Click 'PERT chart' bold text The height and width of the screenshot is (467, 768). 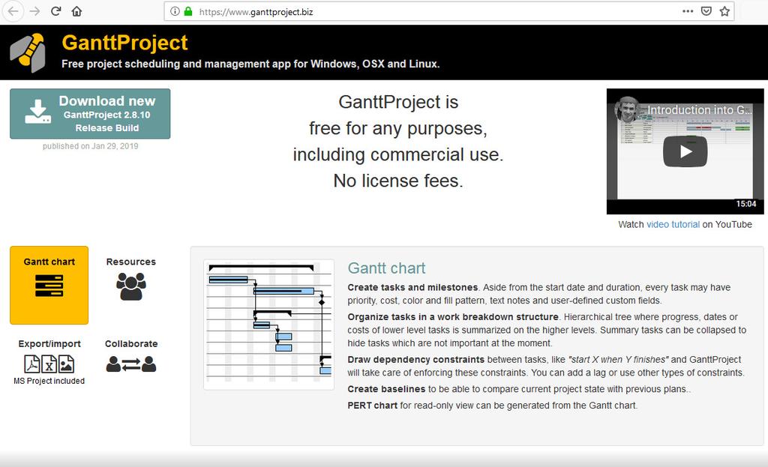(x=372, y=406)
